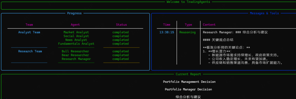
Task: Click the 'Current Report' panel title
Action: pos(188,74)
